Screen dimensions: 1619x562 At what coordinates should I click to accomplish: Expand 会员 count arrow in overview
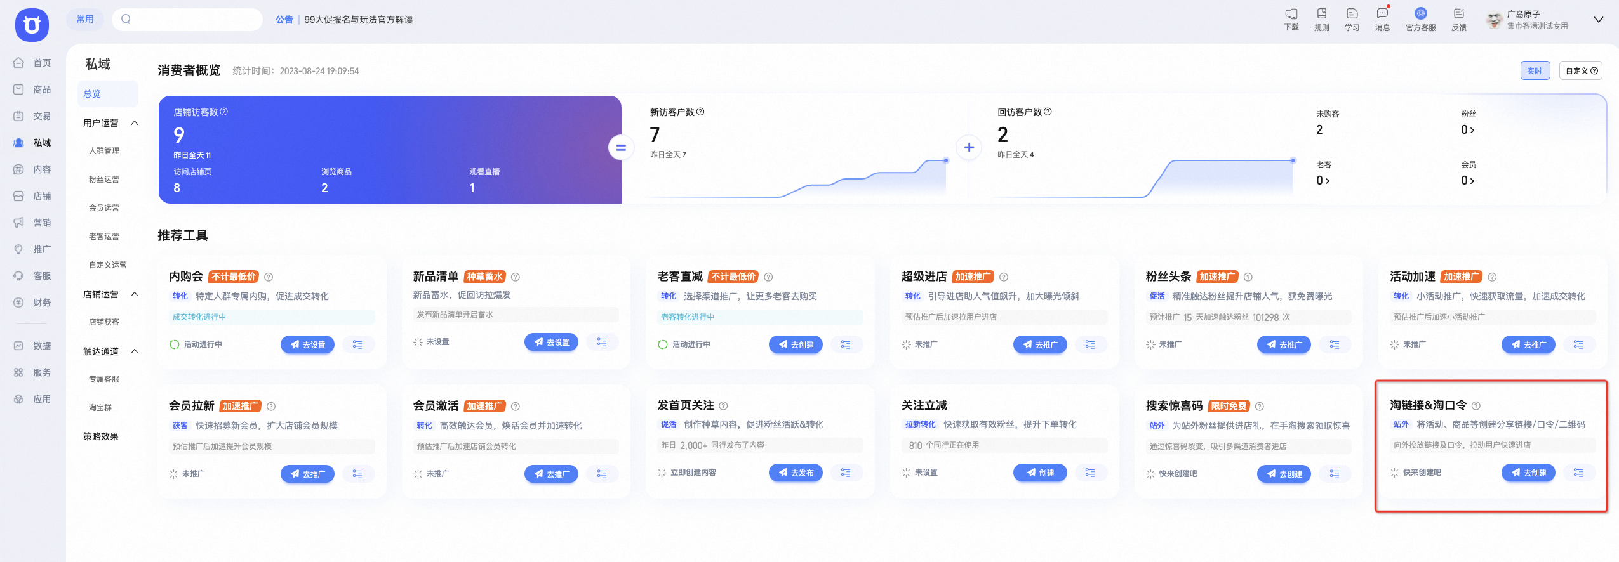[x=1472, y=181]
